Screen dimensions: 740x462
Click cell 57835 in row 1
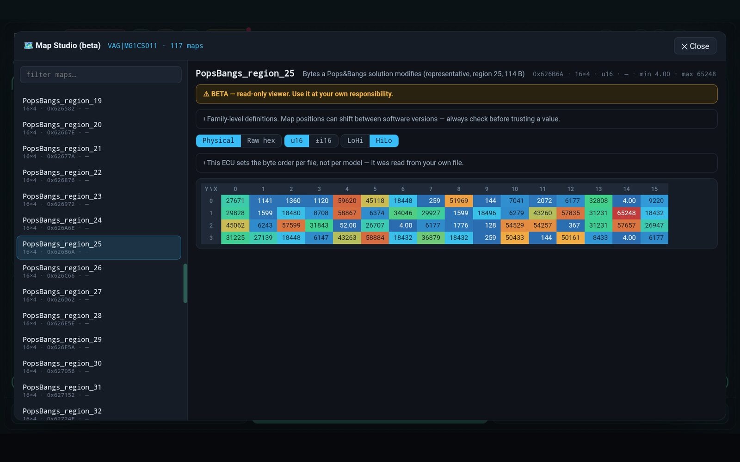(x=570, y=213)
